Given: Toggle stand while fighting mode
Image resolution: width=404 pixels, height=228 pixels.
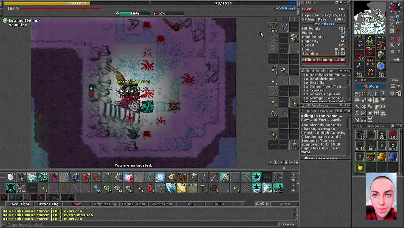Looking at the screenshot, I should [399, 38].
